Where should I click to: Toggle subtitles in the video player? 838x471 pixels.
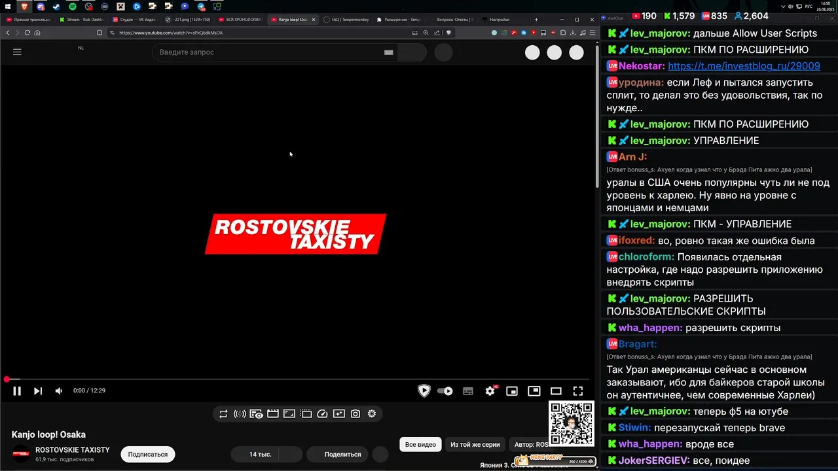click(468, 391)
